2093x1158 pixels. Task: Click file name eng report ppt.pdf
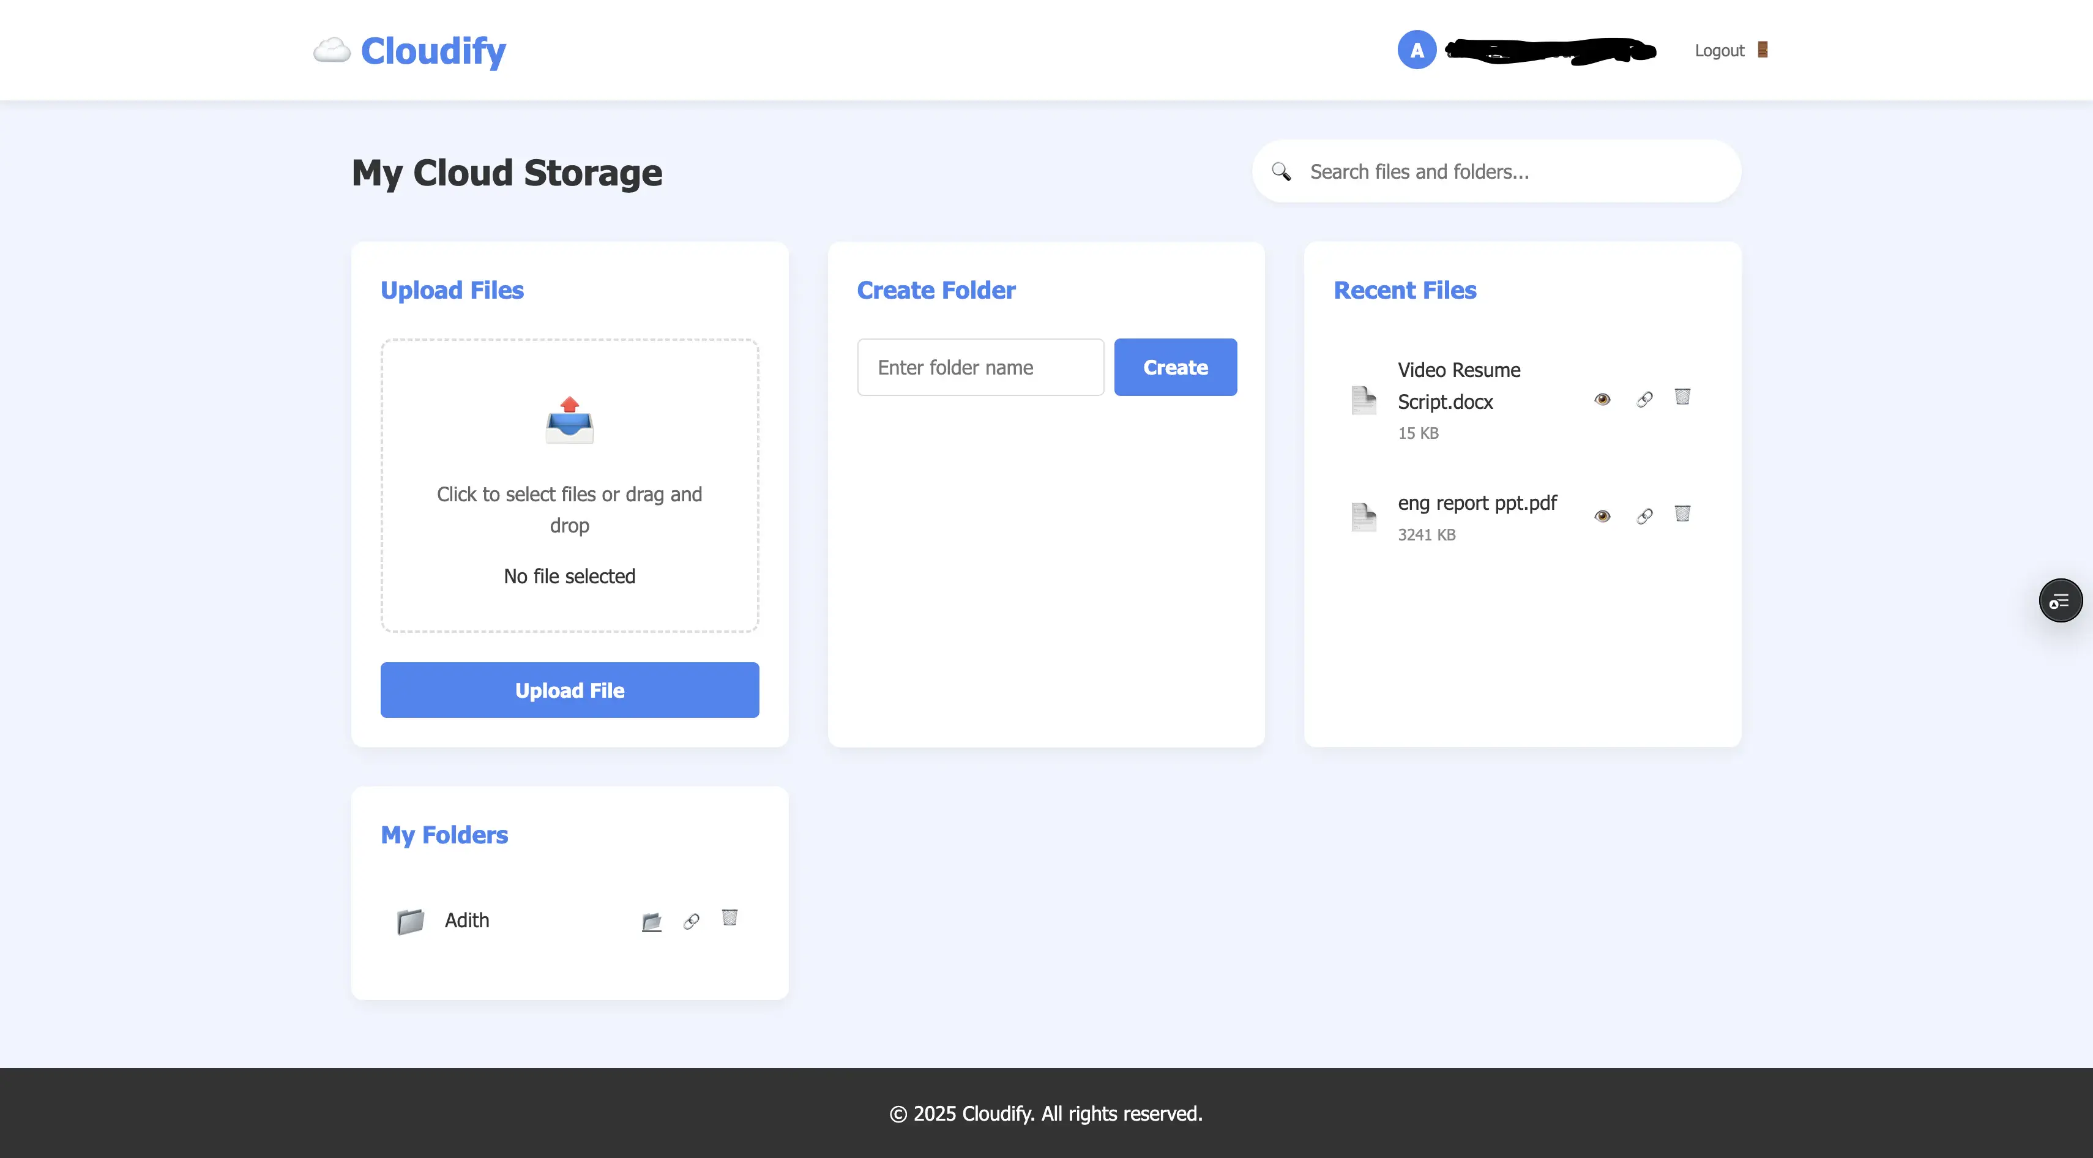[x=1477, y=503]
